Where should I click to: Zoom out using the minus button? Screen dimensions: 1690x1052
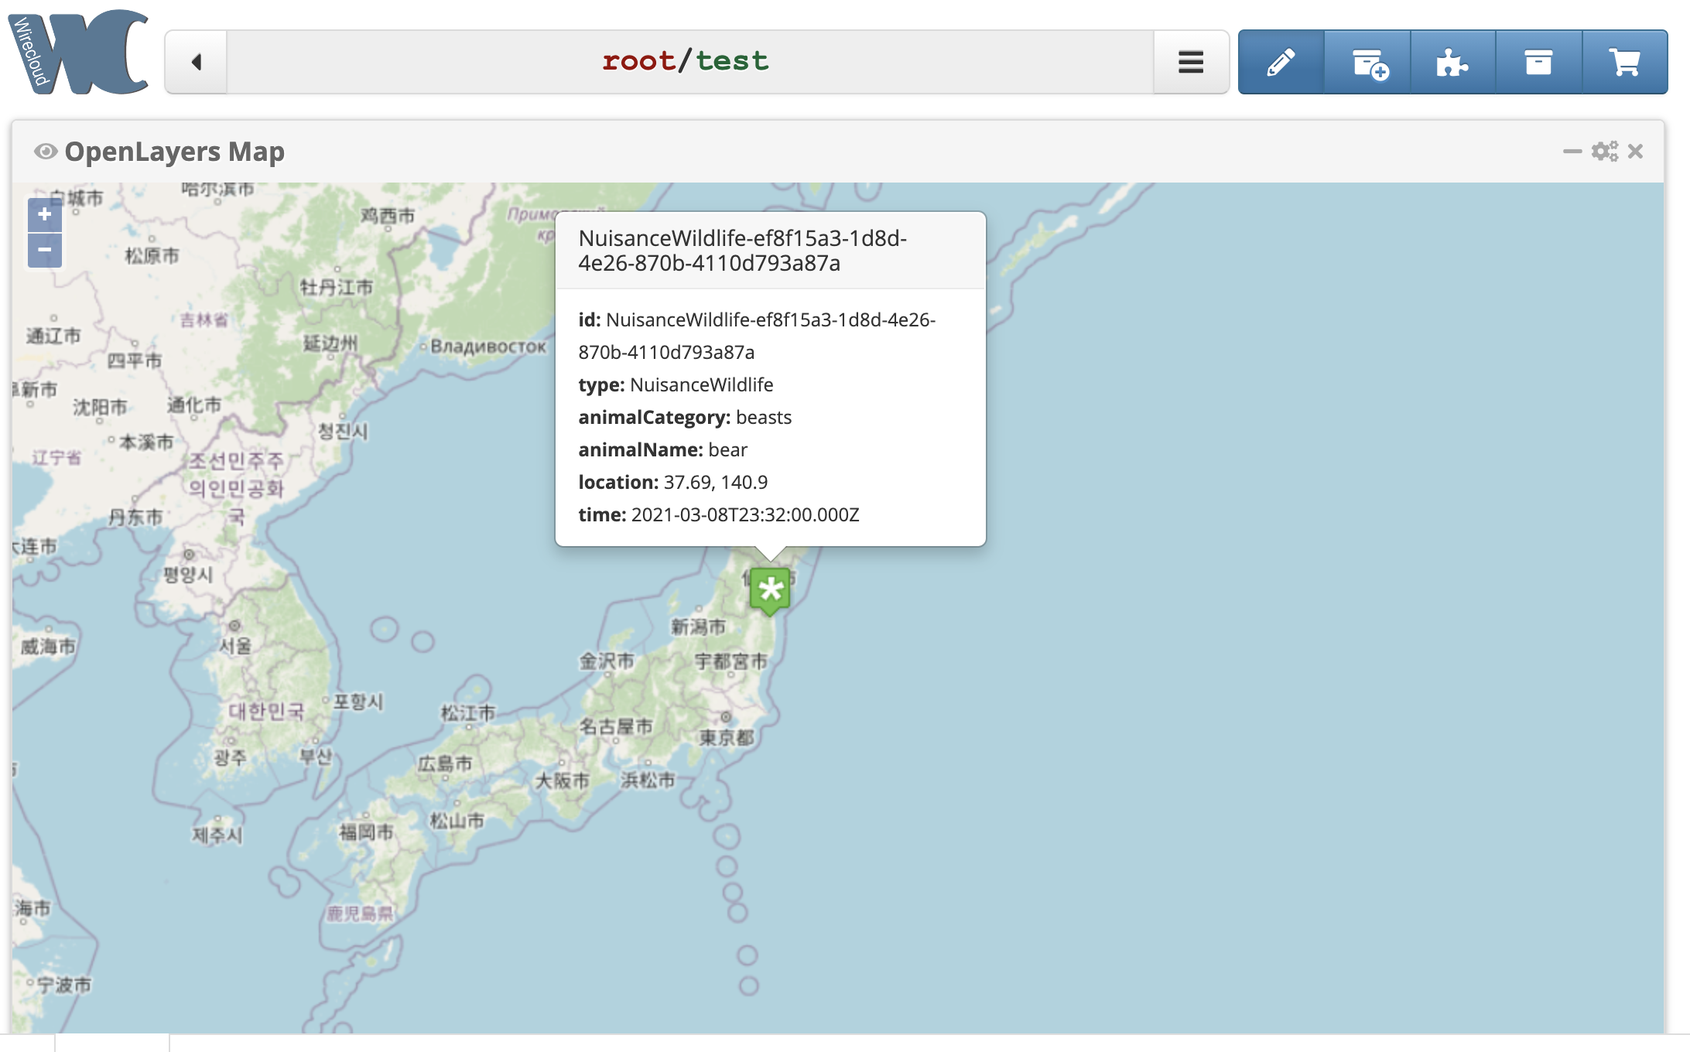click(45, 250)
